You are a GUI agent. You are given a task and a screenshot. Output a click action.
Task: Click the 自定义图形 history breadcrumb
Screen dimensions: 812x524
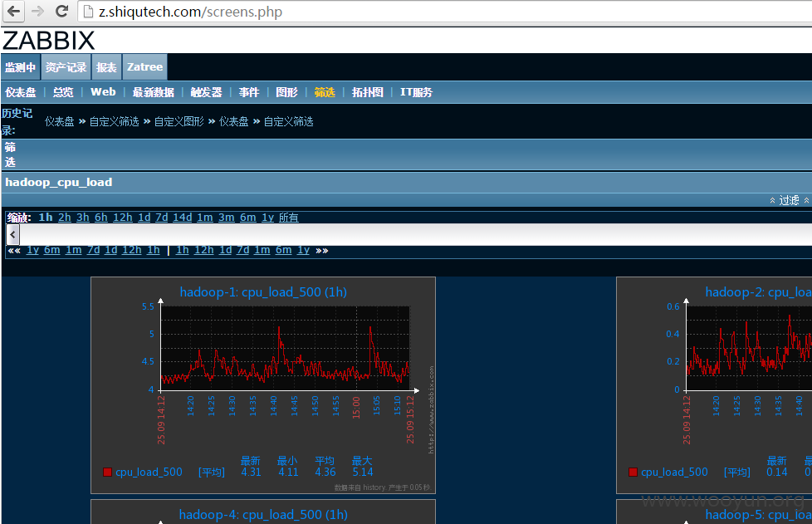(x=179, y=122)
